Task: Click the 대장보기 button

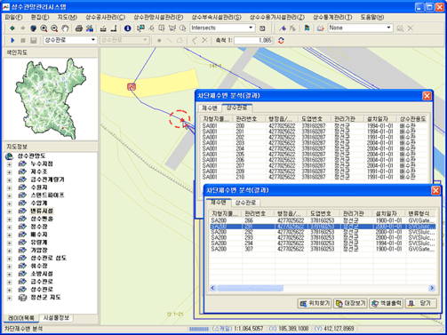Action: point(350,303)
